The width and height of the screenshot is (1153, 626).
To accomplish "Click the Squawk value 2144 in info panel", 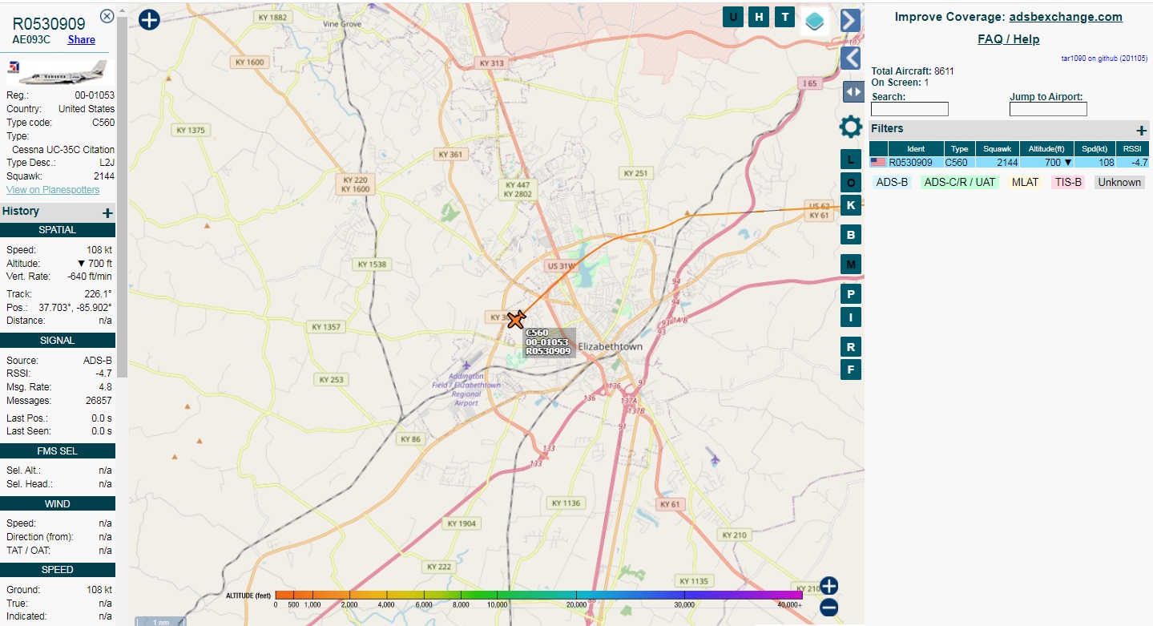I will point(103,176).
